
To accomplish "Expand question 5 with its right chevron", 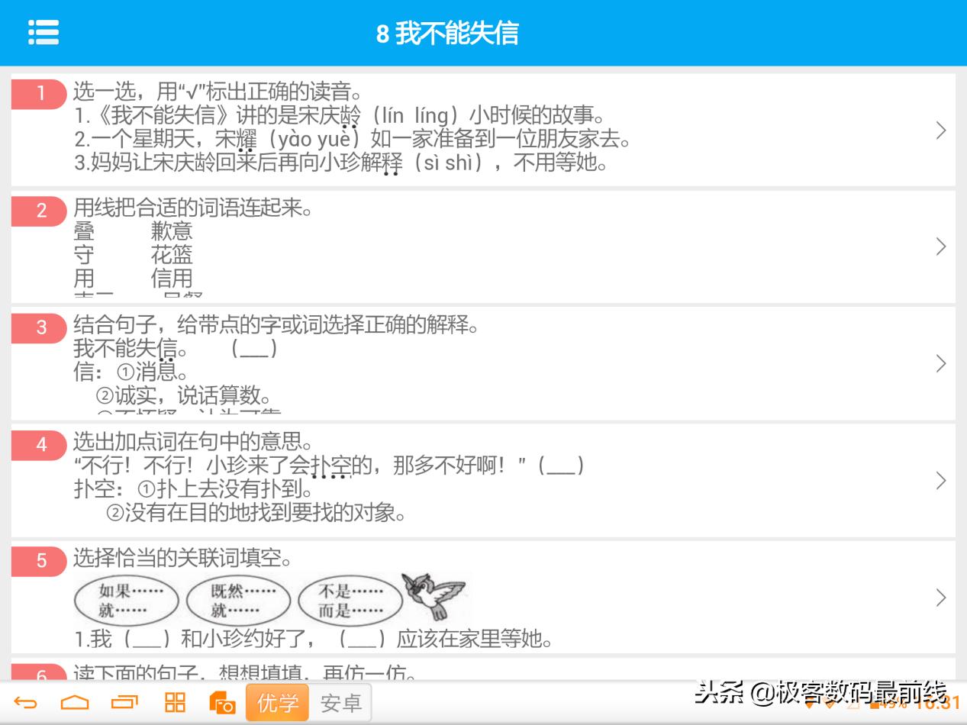I will coord(940,599).
